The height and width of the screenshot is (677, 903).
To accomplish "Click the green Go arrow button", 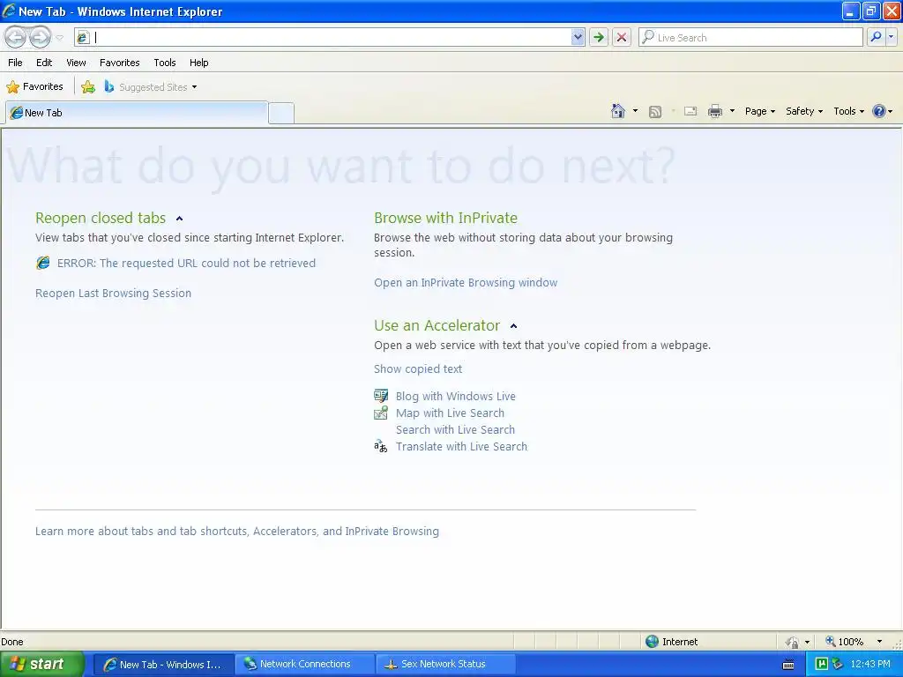I will pyautogui.click(x=599, y=37).
